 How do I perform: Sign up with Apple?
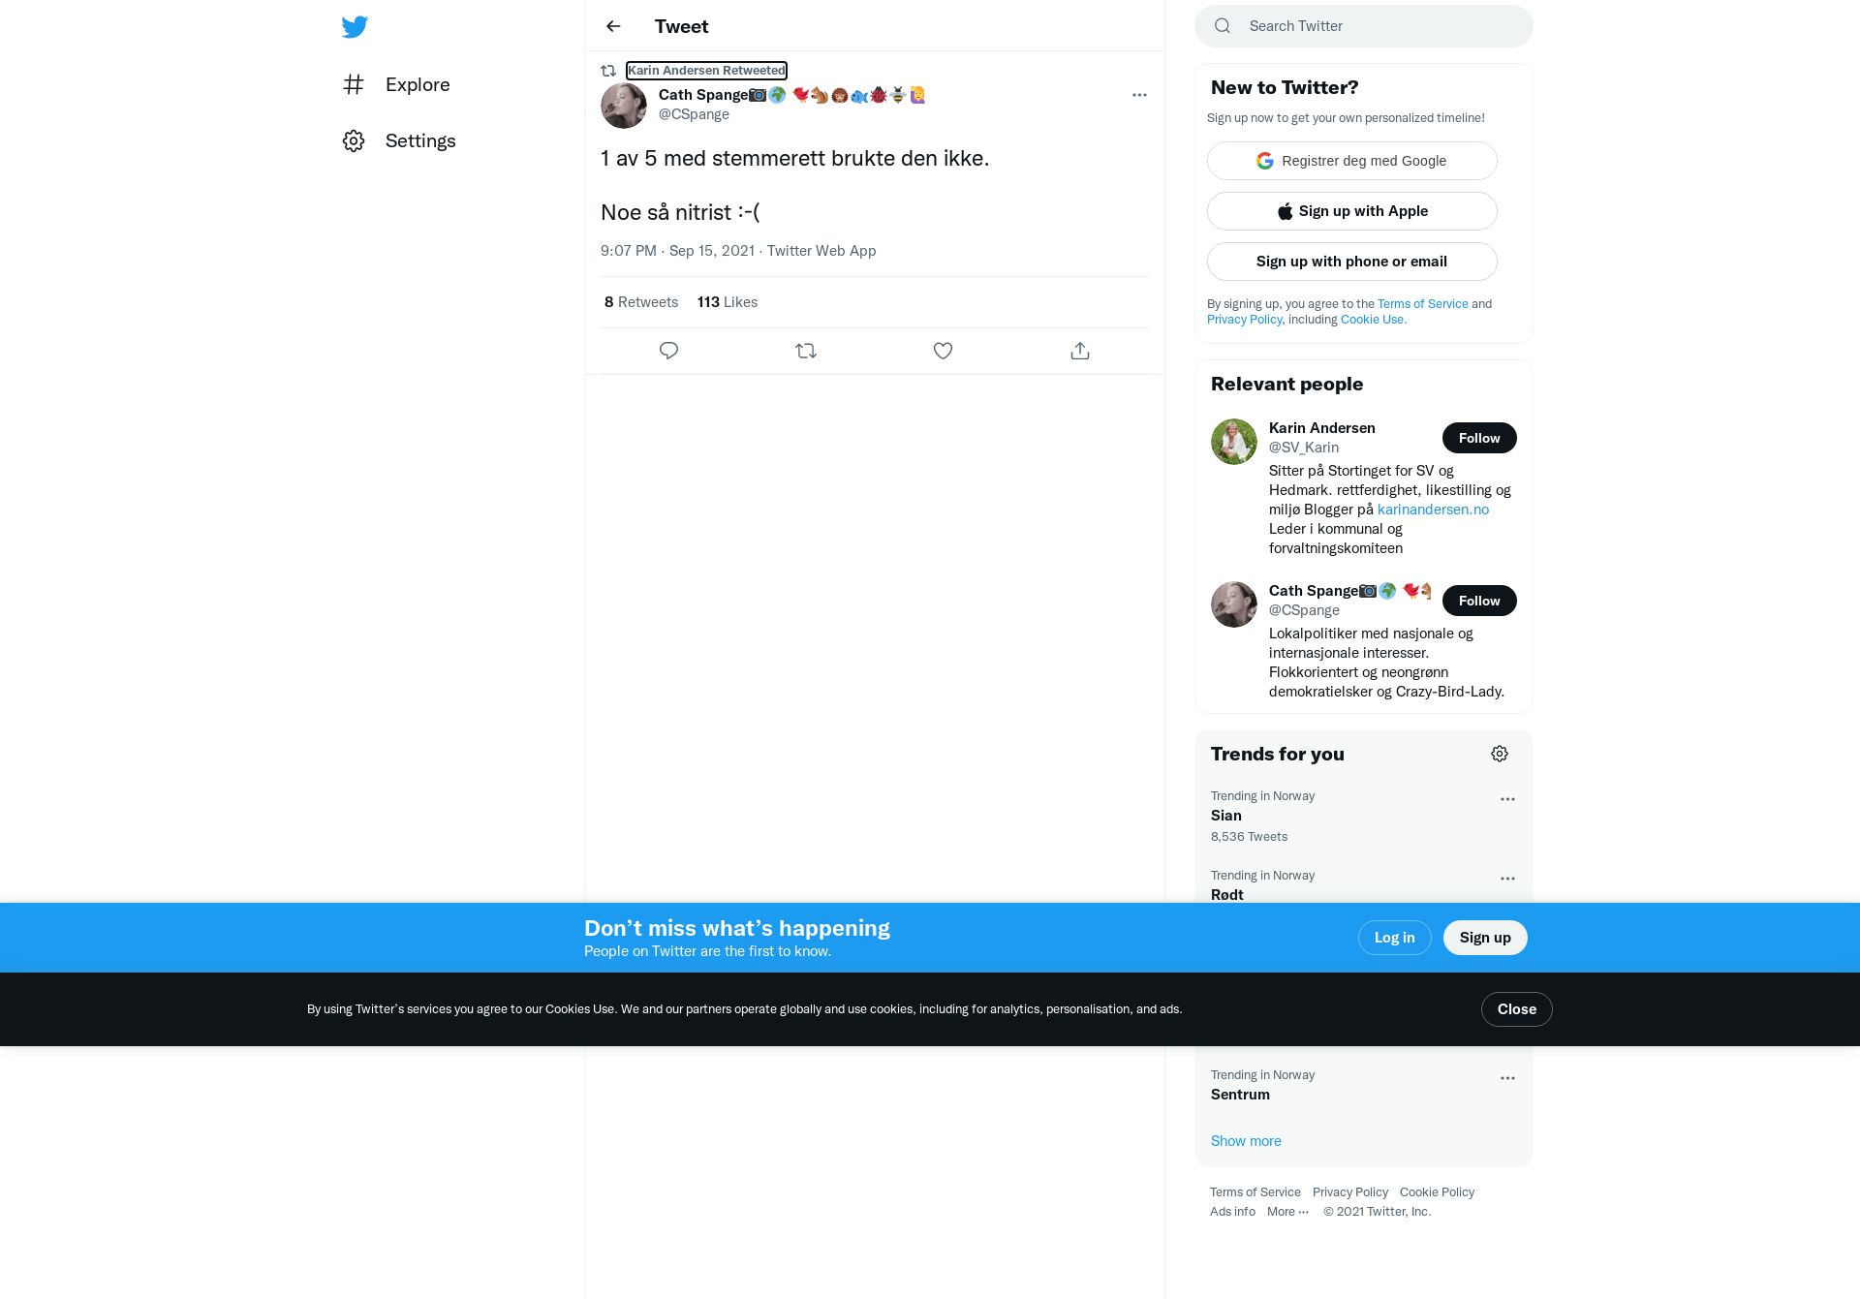click(1351, 211)
